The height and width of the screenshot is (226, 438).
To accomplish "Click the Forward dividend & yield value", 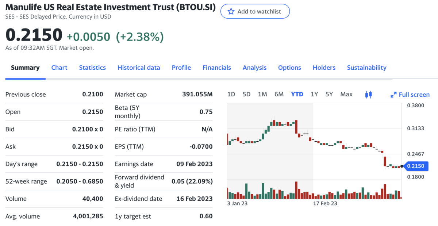I will [x=192, y=181].
